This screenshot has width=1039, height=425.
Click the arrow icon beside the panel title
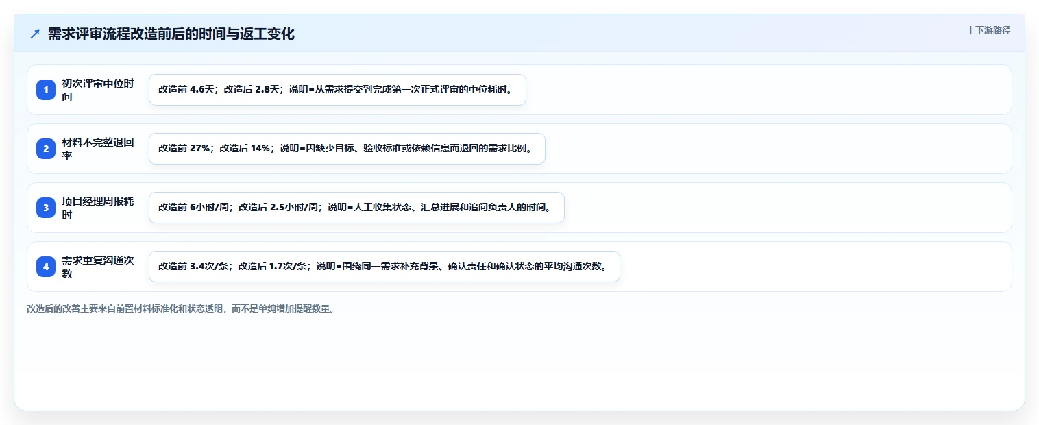click(x=35, y=34)
